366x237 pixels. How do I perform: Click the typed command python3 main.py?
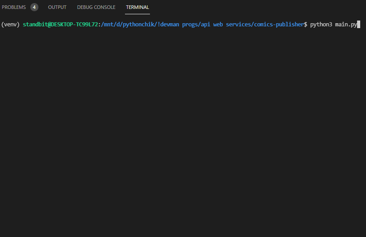(x=333, y=24)
